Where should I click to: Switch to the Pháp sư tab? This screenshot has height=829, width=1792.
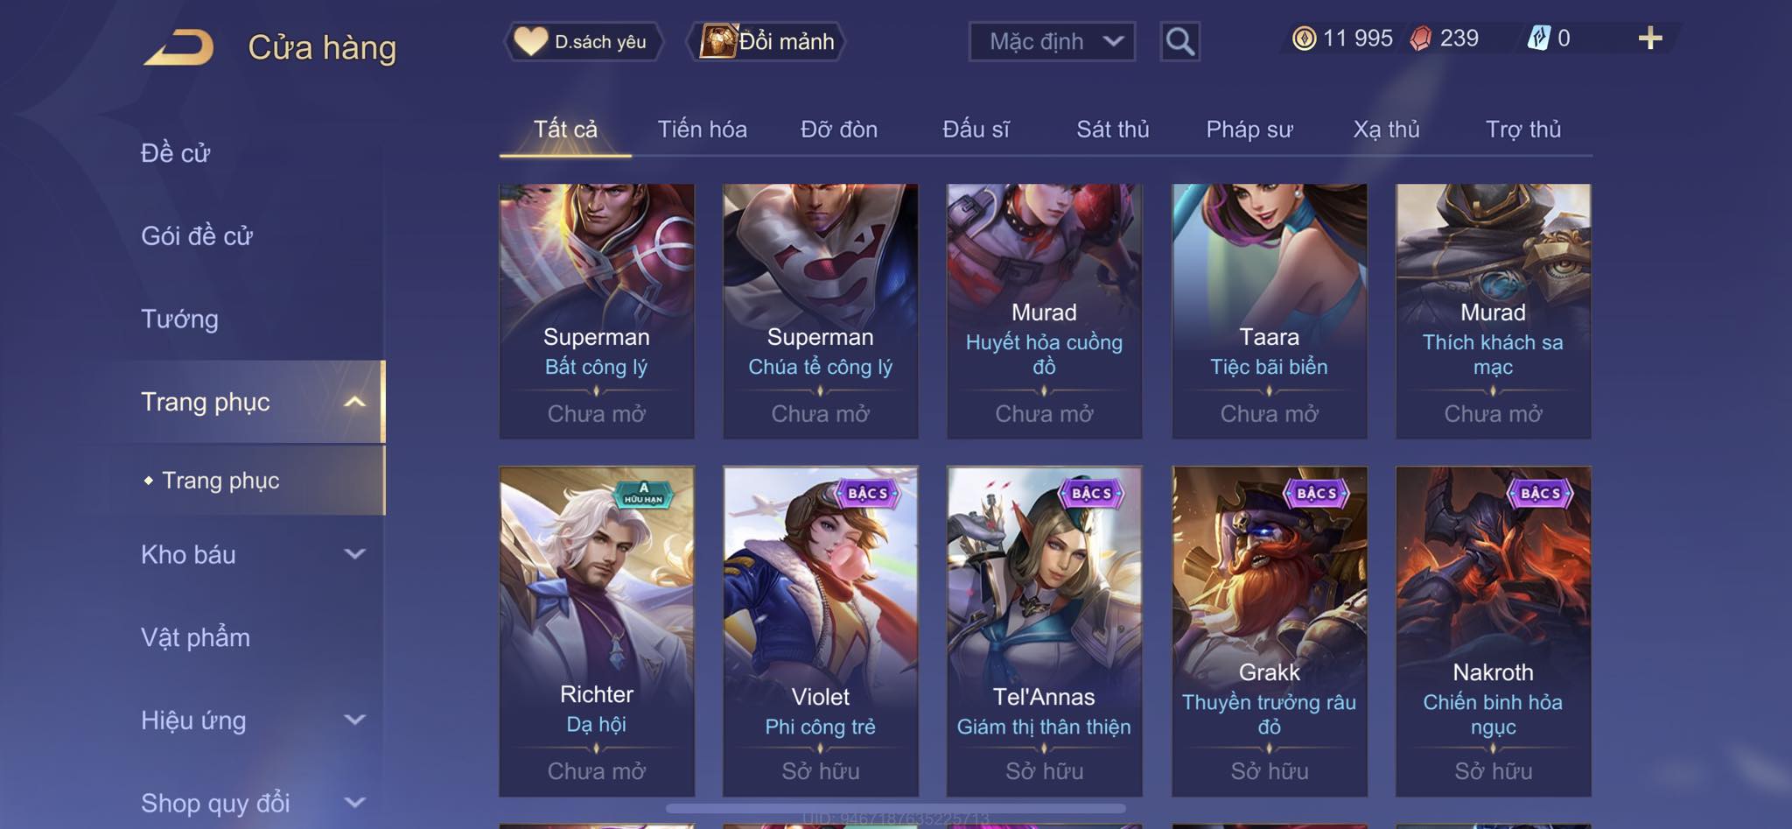1249,130
